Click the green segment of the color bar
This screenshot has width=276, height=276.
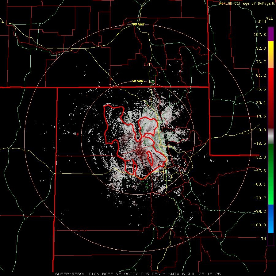pos(271,174)
